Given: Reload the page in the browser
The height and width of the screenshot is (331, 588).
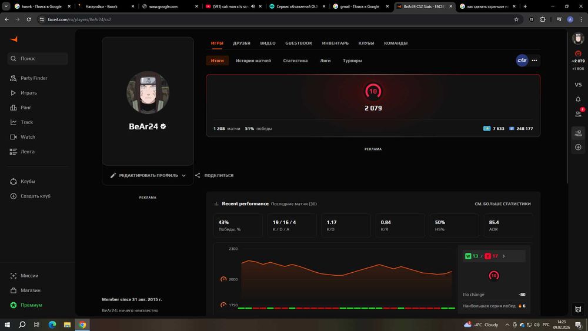Looking at the screenshot, I should click(28, 19).
